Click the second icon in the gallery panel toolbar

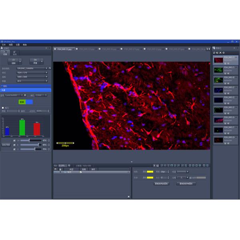tap(217, 53)
